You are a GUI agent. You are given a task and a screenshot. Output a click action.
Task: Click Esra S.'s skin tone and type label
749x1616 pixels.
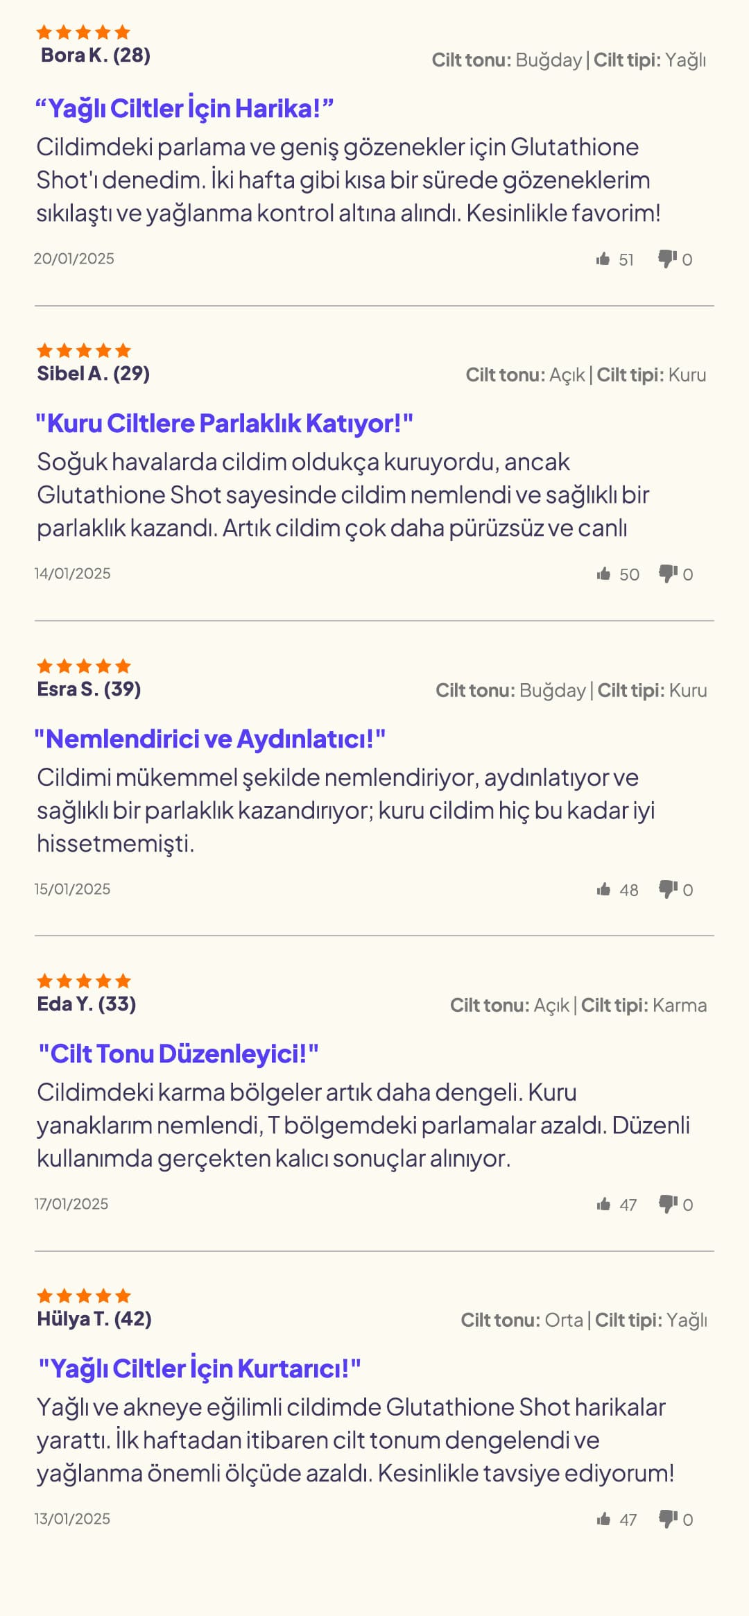[571, 691]
